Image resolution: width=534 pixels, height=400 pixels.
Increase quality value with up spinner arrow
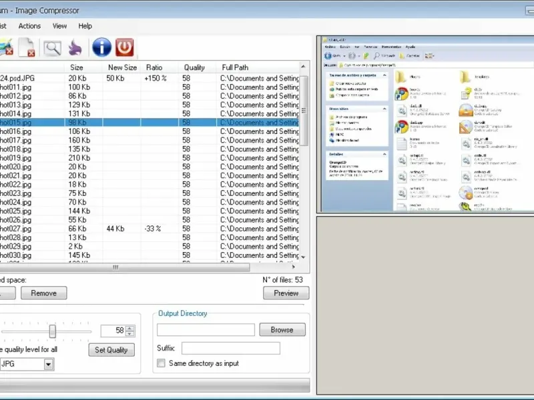pyautogui.click(x=129, y=328)
